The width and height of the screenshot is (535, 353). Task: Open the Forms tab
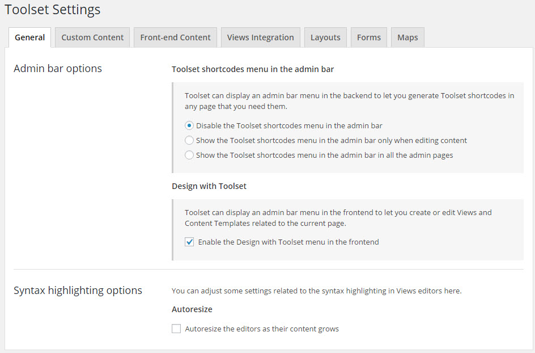(x=369, y=37)
